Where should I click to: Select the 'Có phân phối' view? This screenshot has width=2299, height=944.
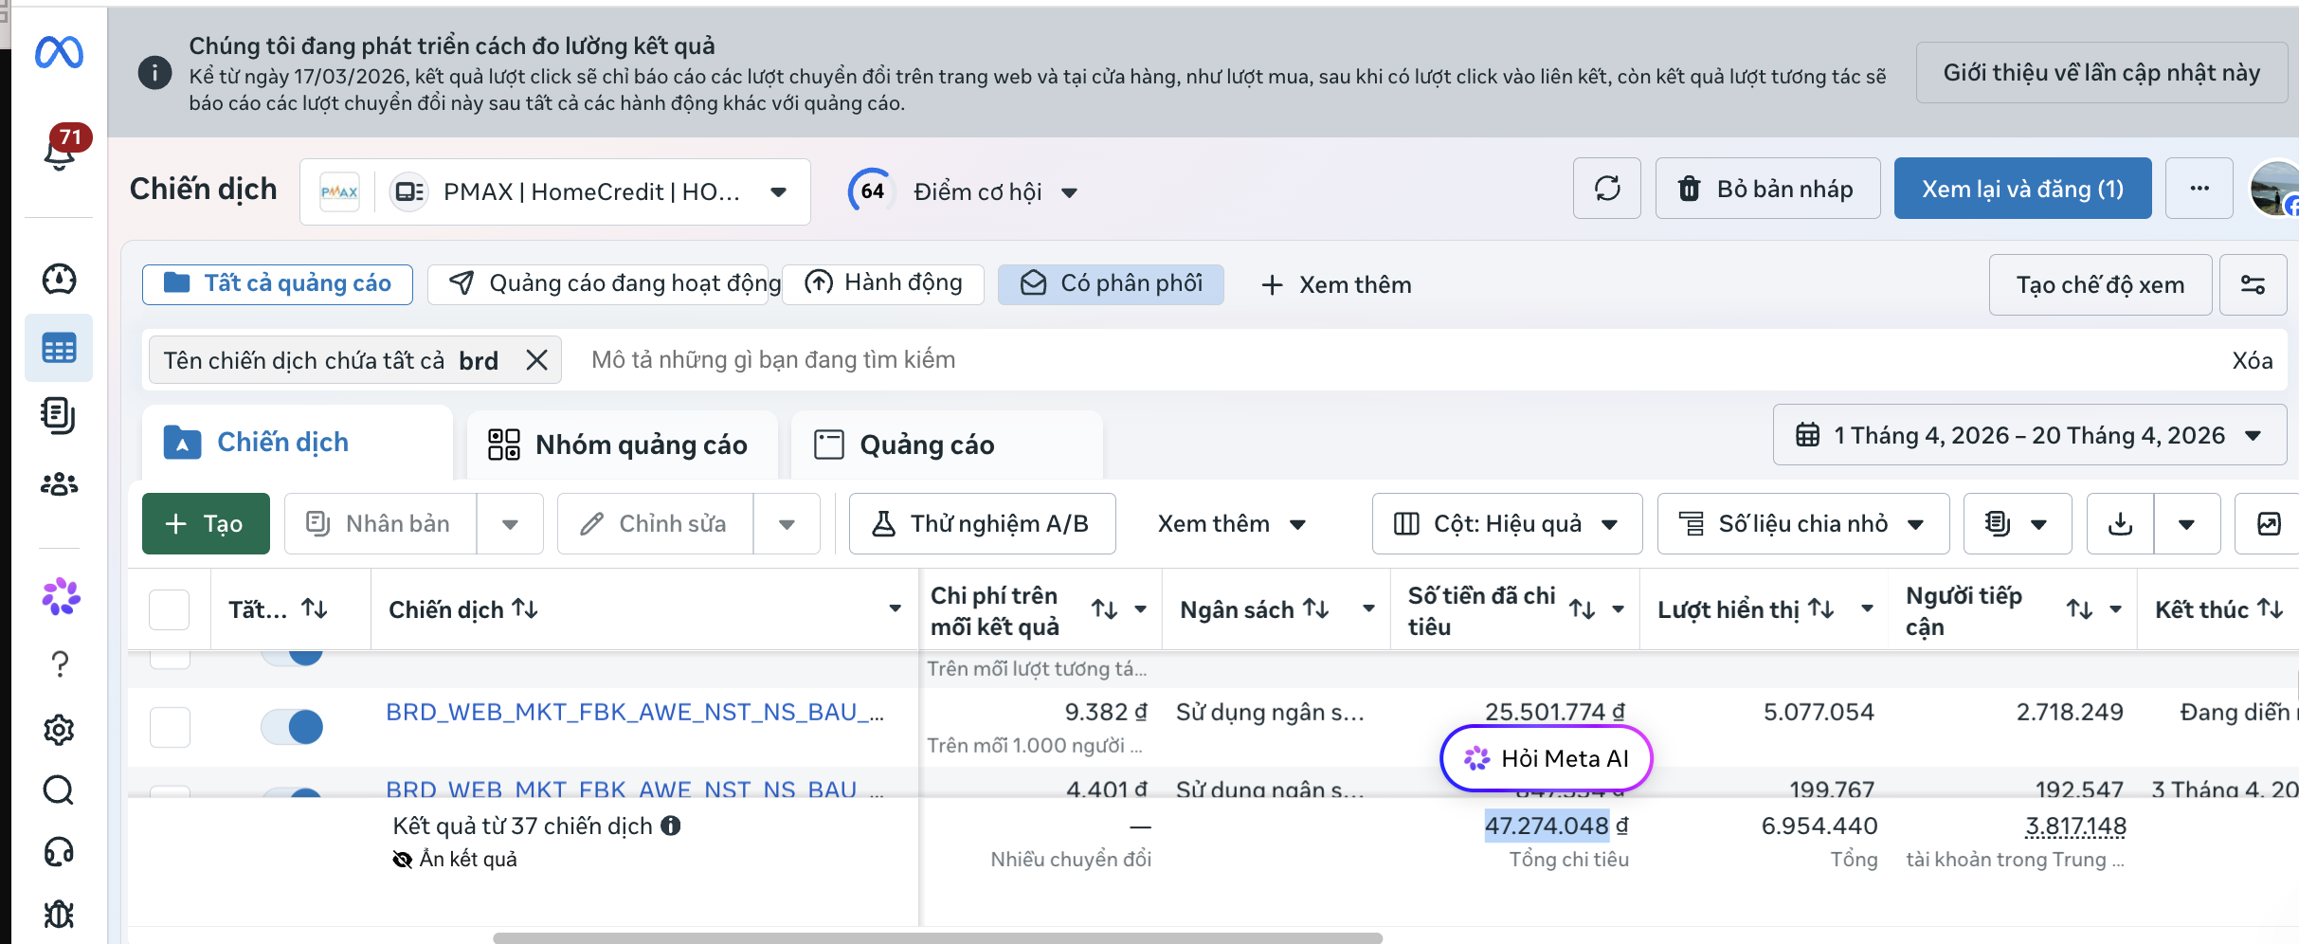1111,283
